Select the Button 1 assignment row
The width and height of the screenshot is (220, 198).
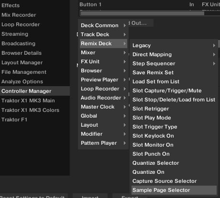pos(149,4)
